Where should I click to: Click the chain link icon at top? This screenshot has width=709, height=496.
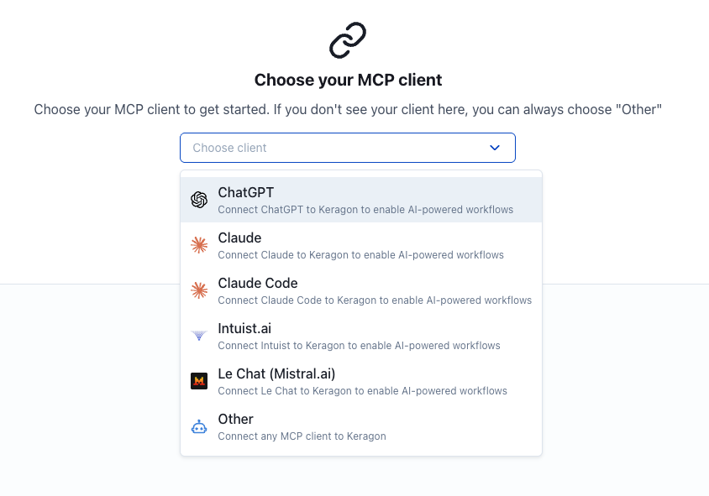(348, 40)
